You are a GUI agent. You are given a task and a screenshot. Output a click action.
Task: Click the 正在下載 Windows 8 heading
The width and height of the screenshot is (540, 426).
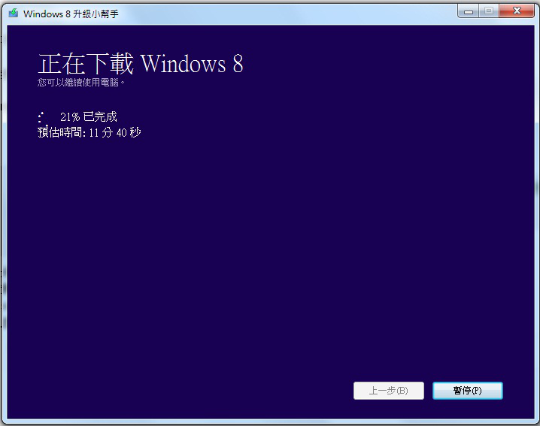click(x=141, y=64)
